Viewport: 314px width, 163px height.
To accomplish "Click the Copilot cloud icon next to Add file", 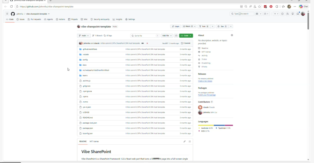I will (176, 36).
